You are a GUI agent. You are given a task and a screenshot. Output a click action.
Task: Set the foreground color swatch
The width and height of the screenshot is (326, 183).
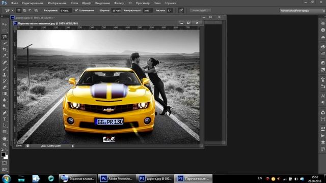(3, 155)
